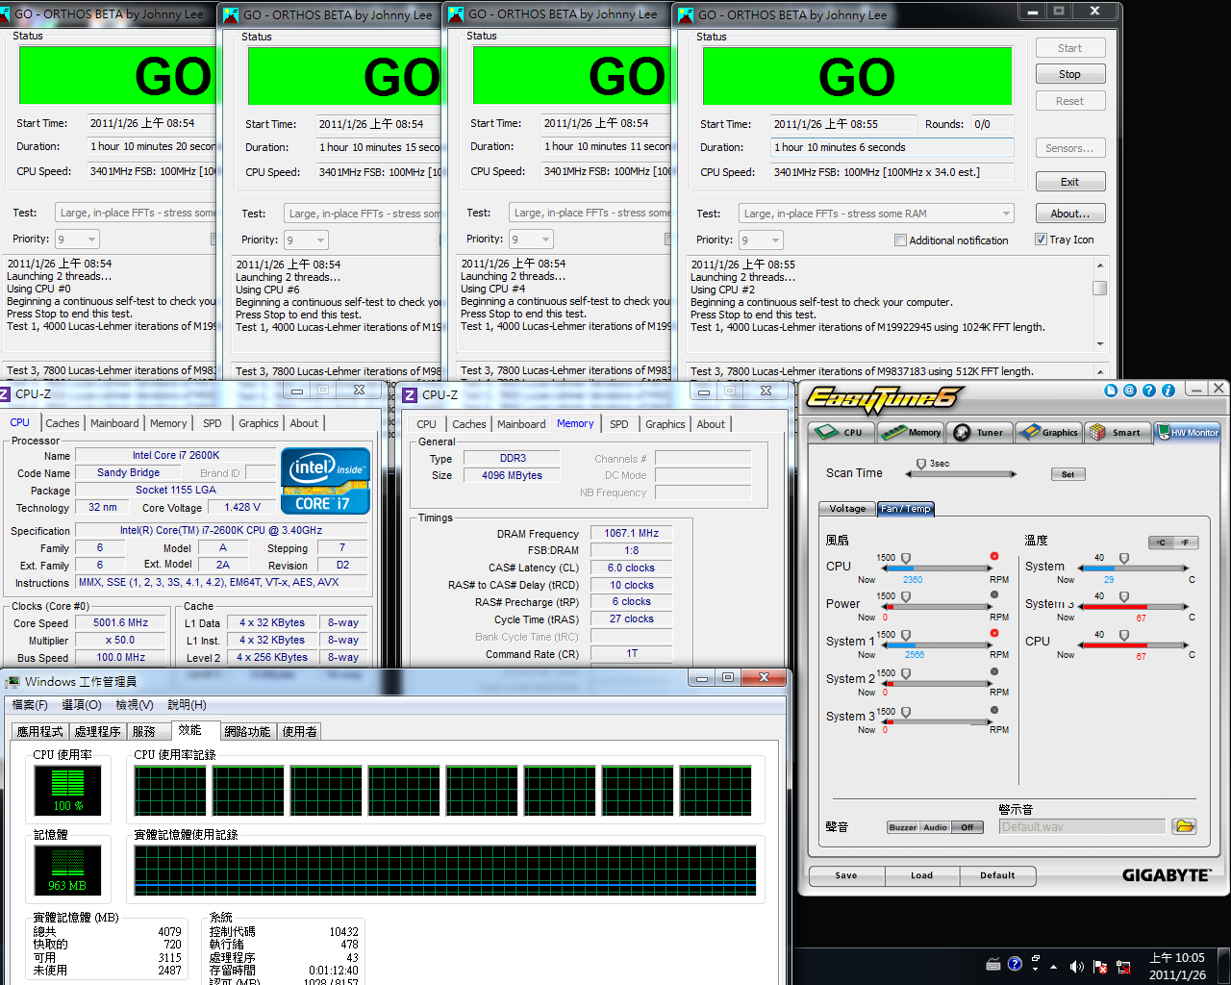Click the down arrow of ORTHOS log scrollbar
The width and height of the screenshot is (1231, 985).
[1100, 343]
